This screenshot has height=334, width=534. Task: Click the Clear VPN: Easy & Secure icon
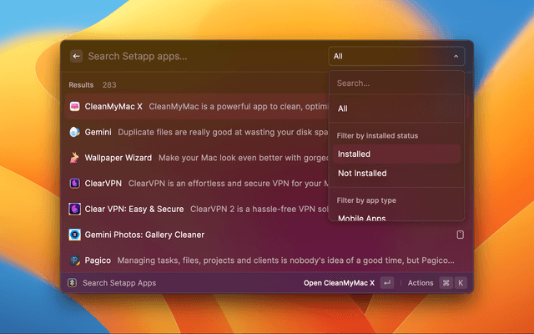pos(75,209)
